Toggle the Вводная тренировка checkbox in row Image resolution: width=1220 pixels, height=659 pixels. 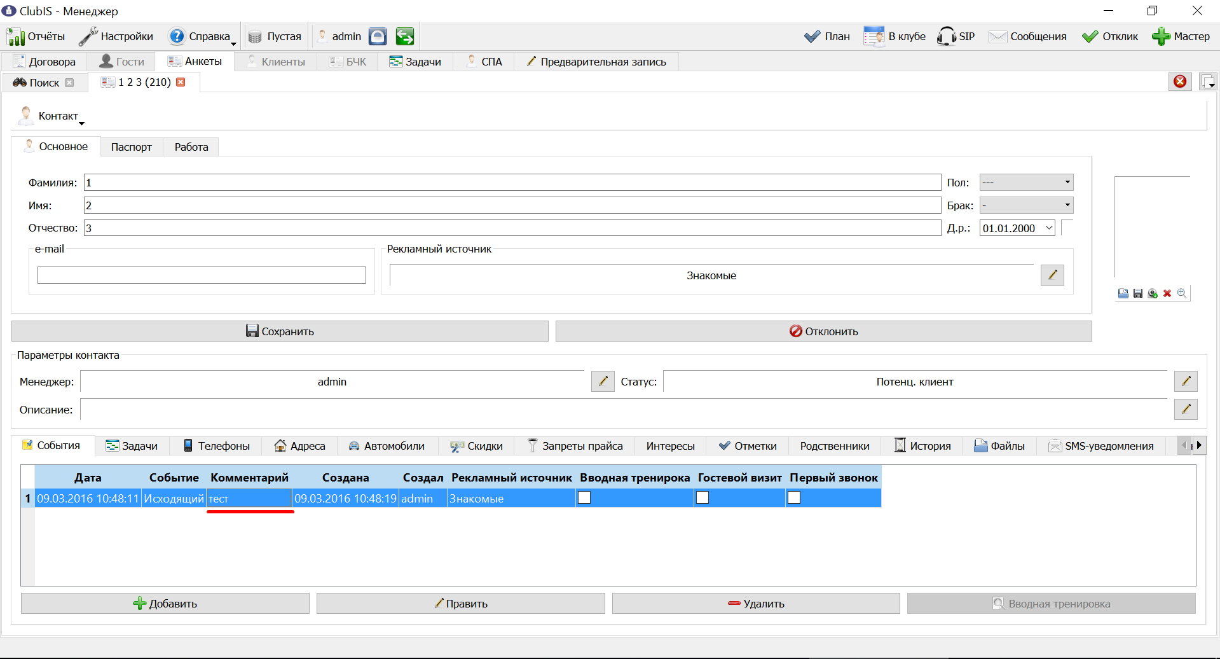584,497
